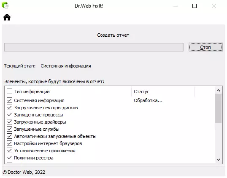The width and height of the screenshot is (227, 178).
Task: Go to the Home screen icon
Action: (7, 17)
